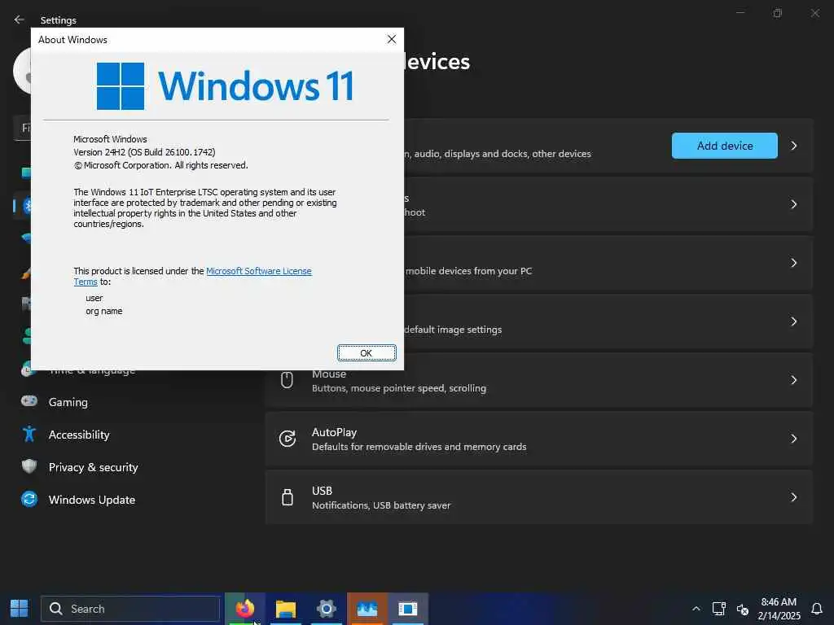Expand the mobile devices row chevron

coord(793,263)
